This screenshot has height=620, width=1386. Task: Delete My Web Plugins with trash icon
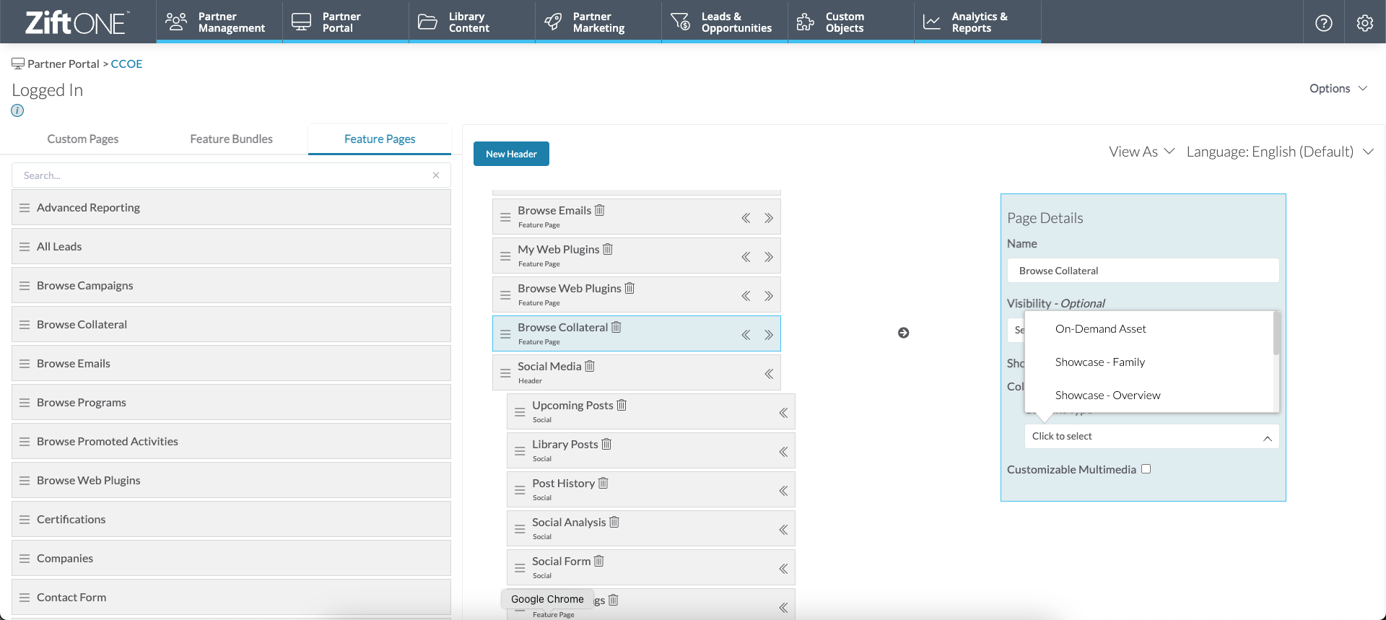coord(608,249)
